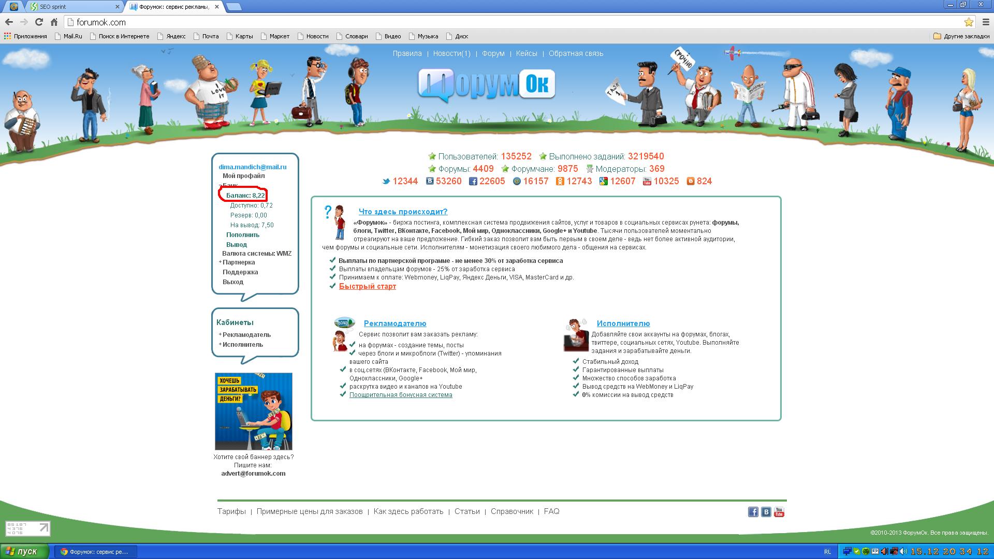Open the Правила page in top navigation
994x559 pixels.
point(407,53)
